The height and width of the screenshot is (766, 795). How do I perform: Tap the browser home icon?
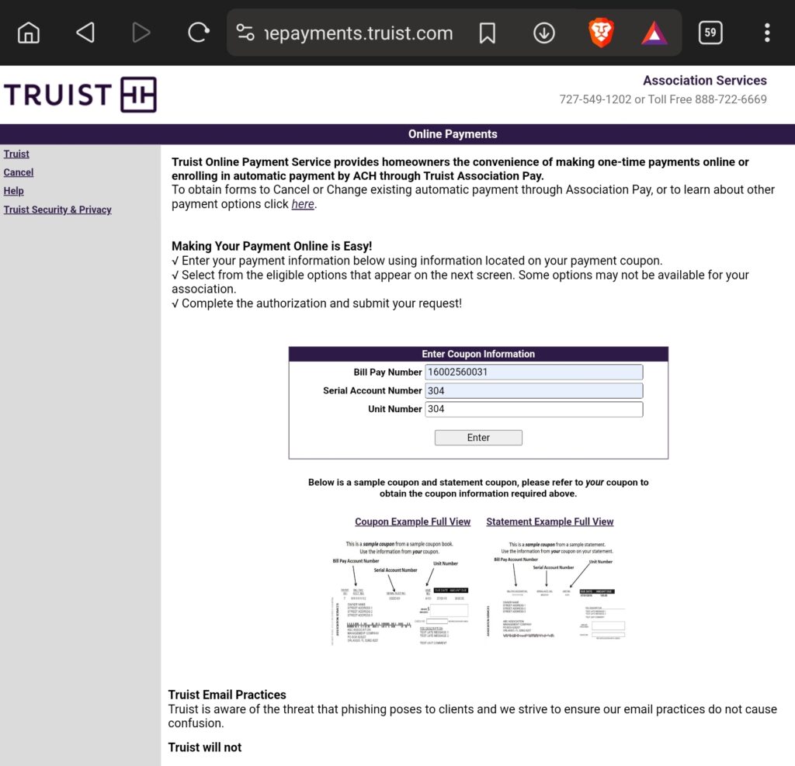click(x=29, y=33)
